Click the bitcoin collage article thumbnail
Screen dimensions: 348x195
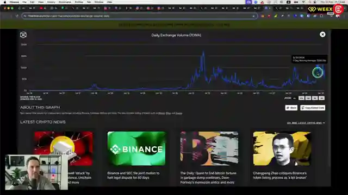[x=209, y=148]
